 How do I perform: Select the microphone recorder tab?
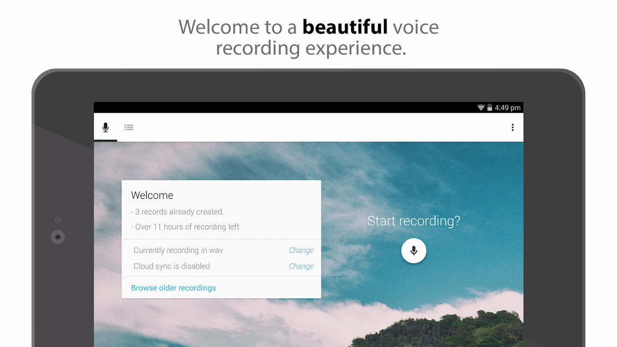105,128
